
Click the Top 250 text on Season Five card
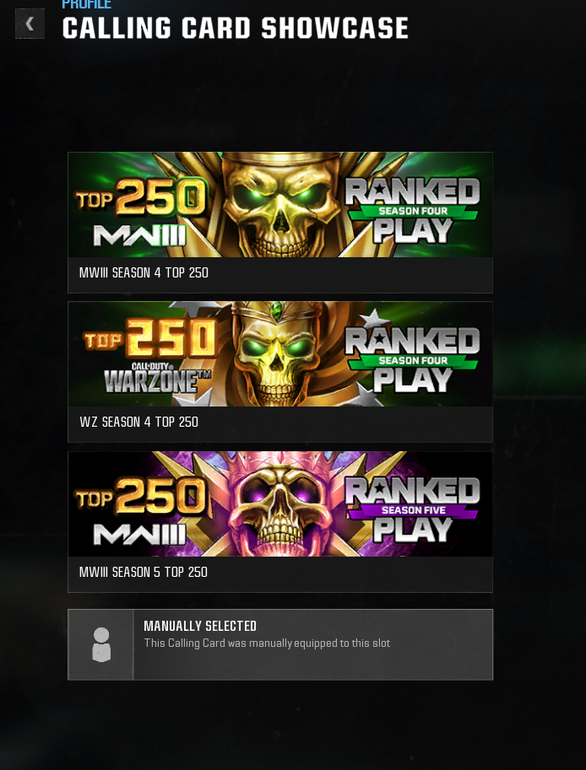[139, 498]
